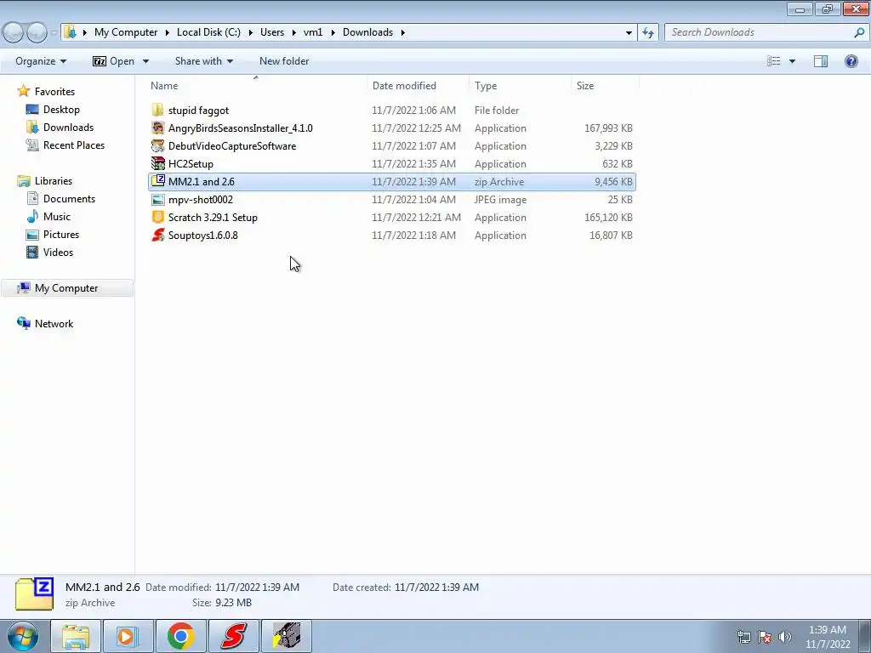Open Documents library in sidebar

pos(69,199)
